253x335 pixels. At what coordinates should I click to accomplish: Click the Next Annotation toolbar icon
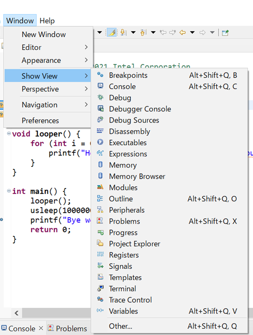(x=123, y=33)
